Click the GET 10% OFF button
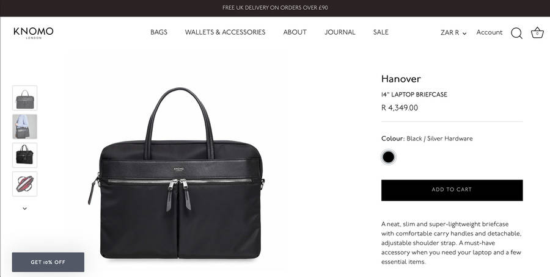The width and height of the screenshot is (550, 277). pos(48,262)
